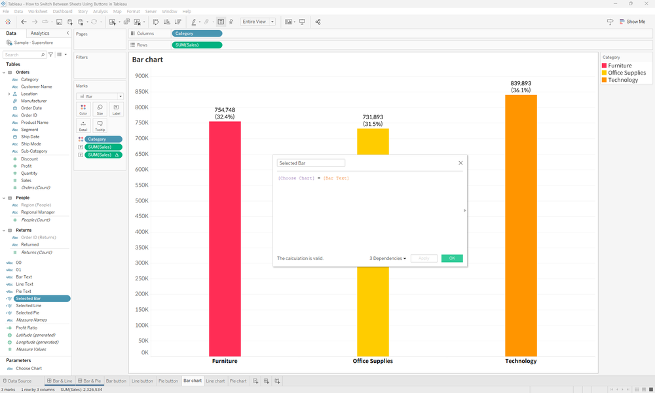
Task: Toggle the Detail marks property
Action: tap(83, 124)
